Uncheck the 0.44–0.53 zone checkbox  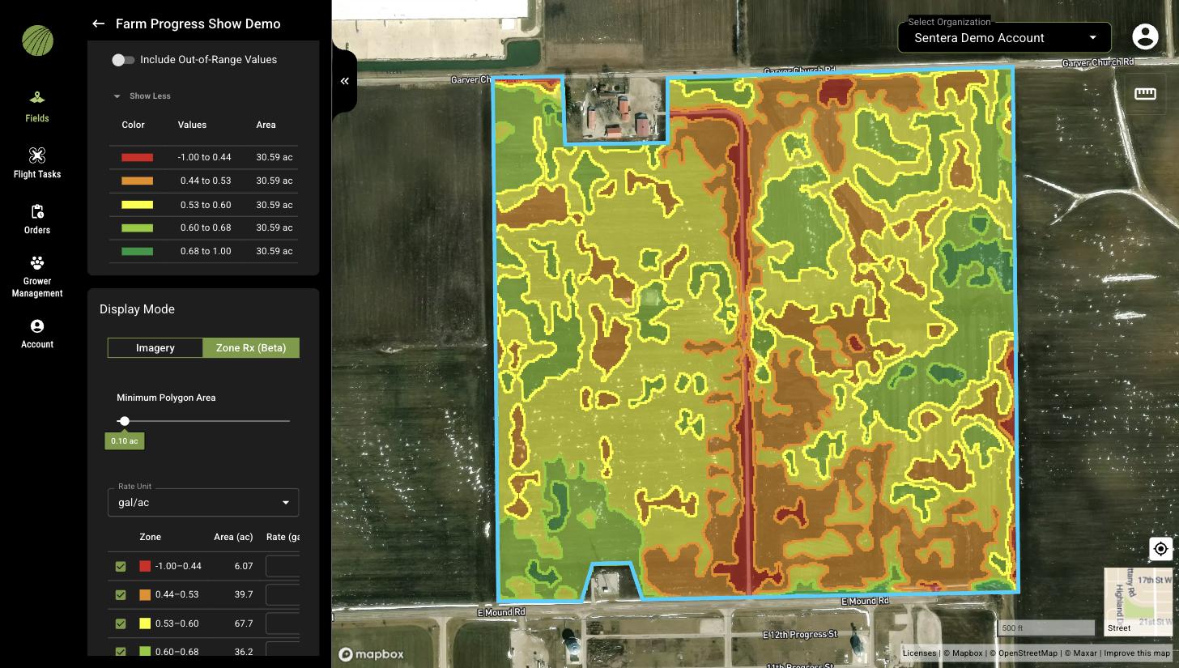point(121,595)
